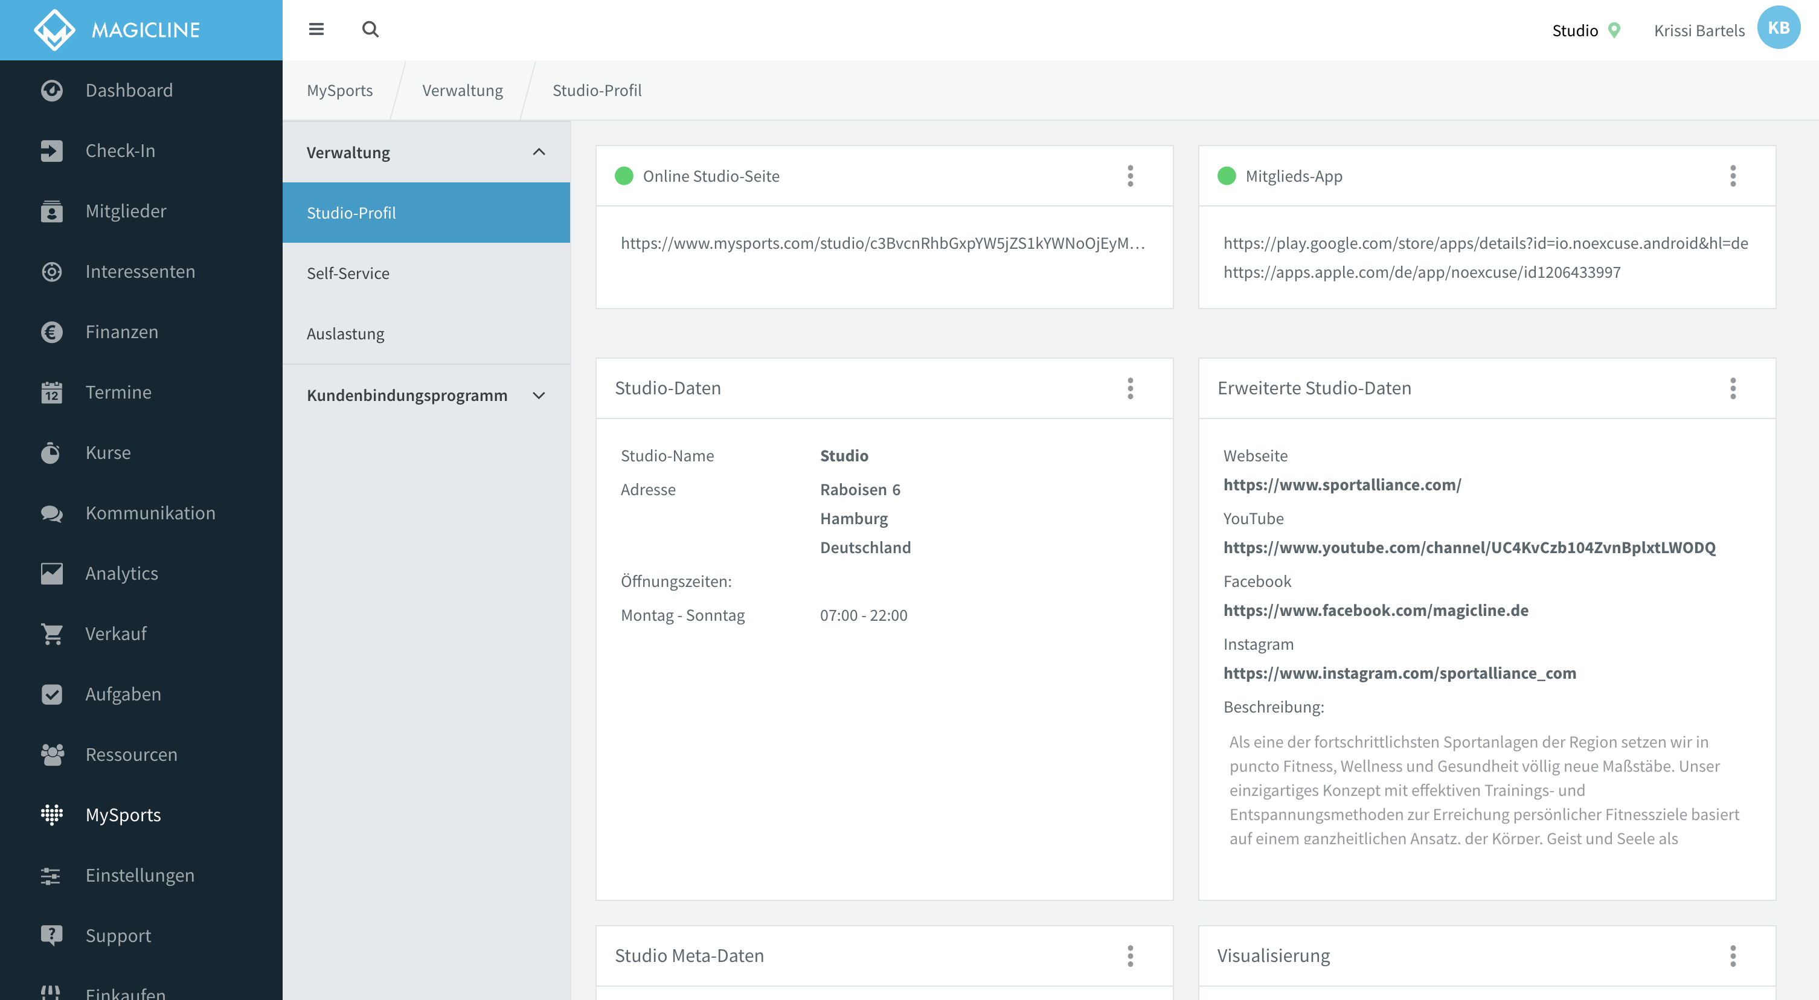Open the Instagram sportalliance_com link
1819x1000 pixels.
(x=1399, y=673)
